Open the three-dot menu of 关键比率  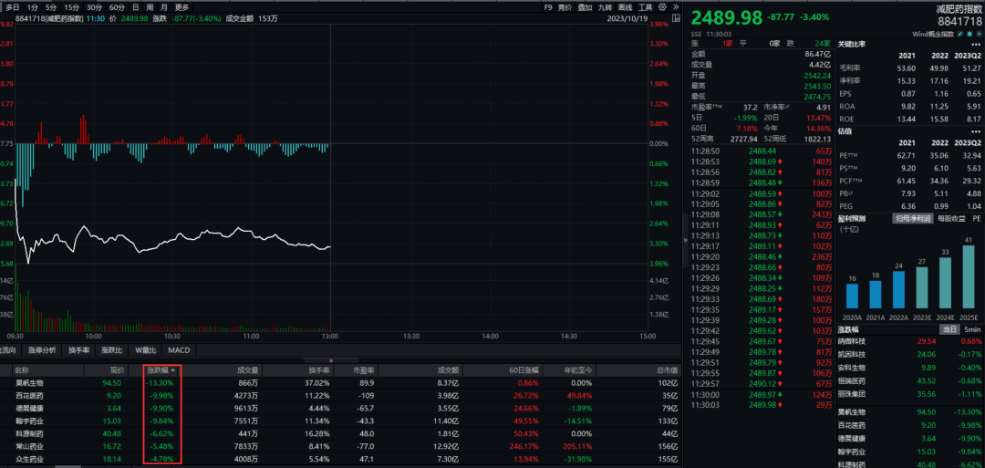point(977,45)
